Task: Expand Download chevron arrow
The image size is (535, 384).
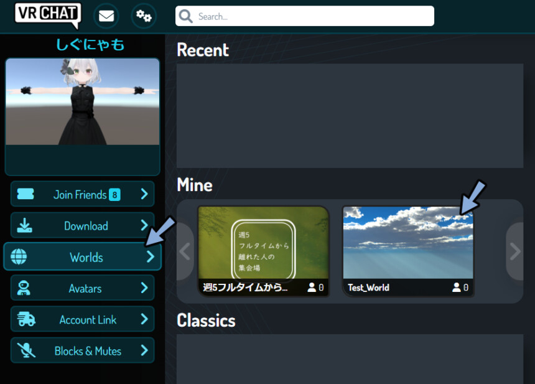Action: click(x=144, y=225)
